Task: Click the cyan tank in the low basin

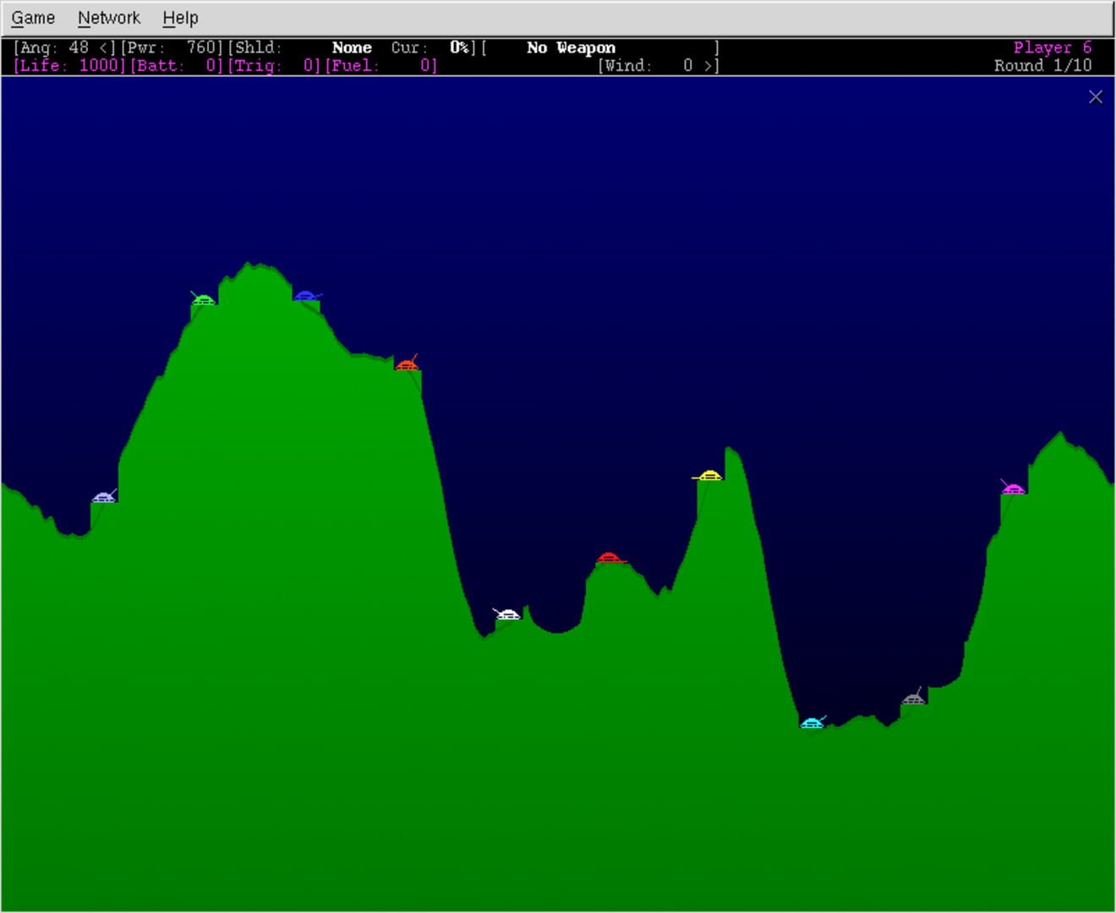Action: pos(812,723)
